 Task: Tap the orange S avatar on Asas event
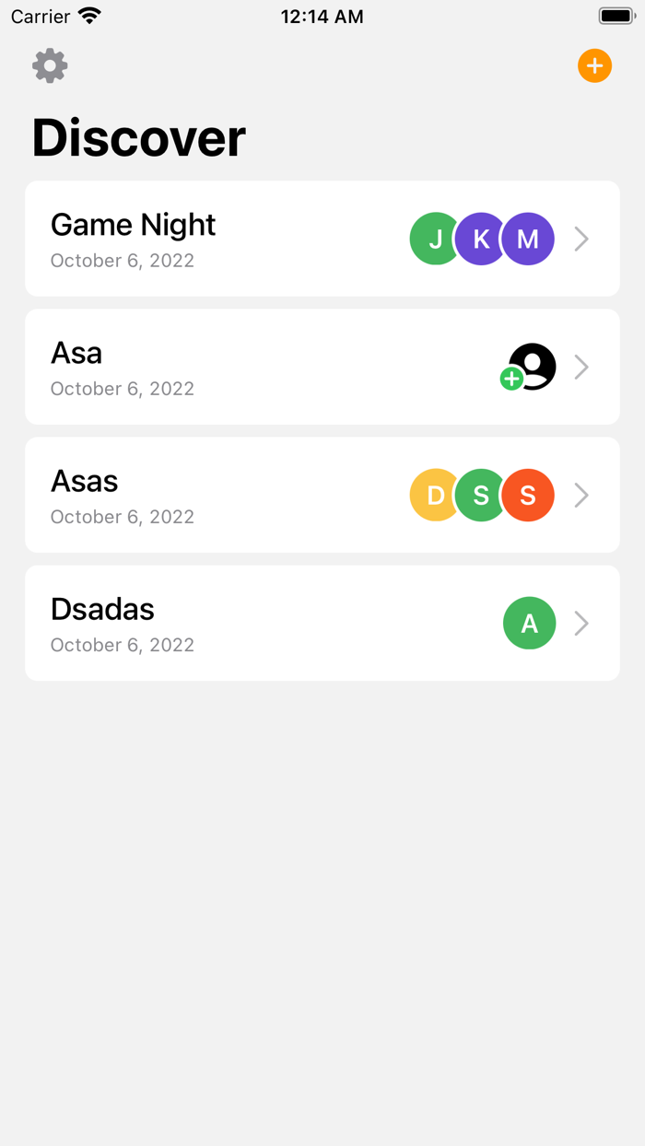pos(527,495)
